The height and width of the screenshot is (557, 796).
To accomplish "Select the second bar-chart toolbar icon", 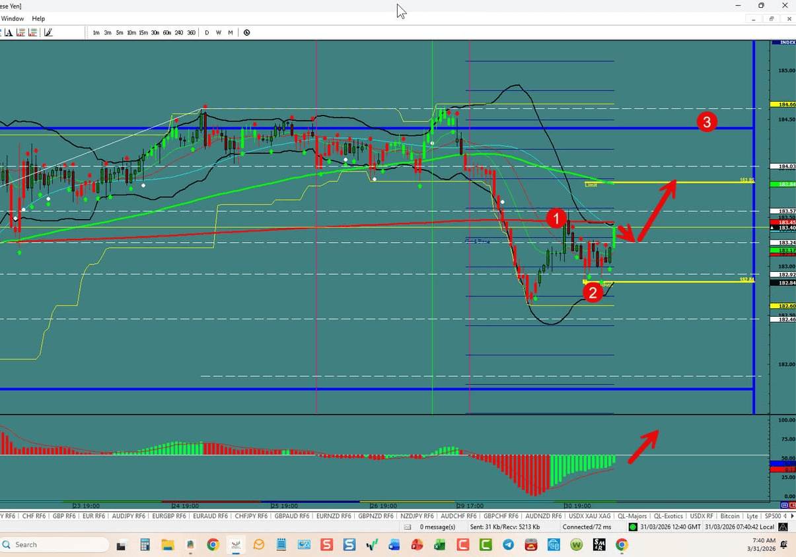I will pyautogui.click(x=32, y=32).
